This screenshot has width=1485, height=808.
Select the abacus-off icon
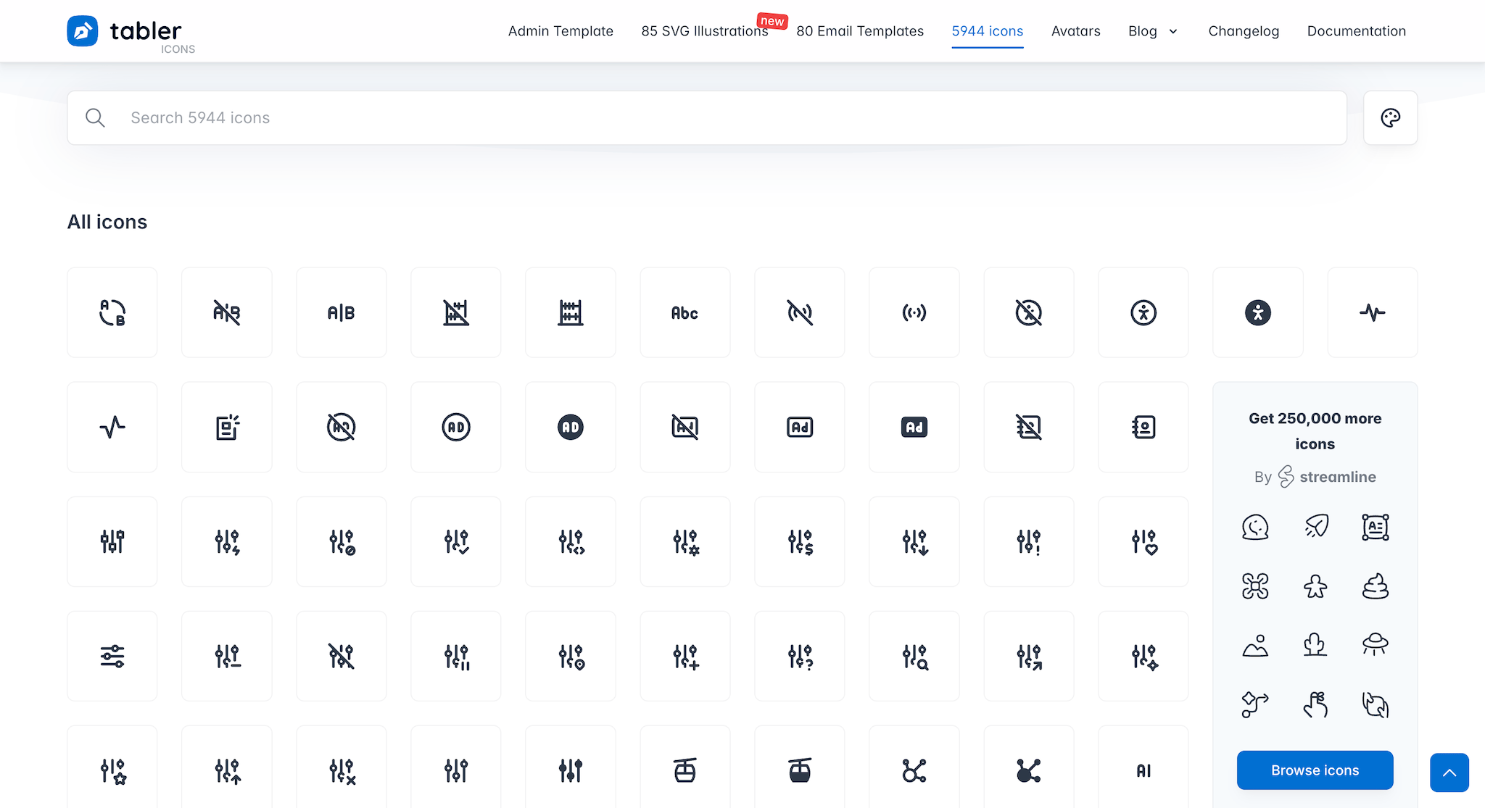[456, 312]
